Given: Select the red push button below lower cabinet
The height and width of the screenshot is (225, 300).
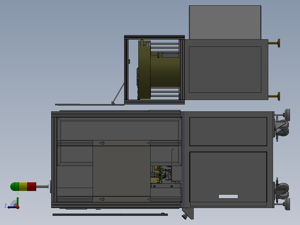Looking at the screenshot, I should [x=184, y=217].
